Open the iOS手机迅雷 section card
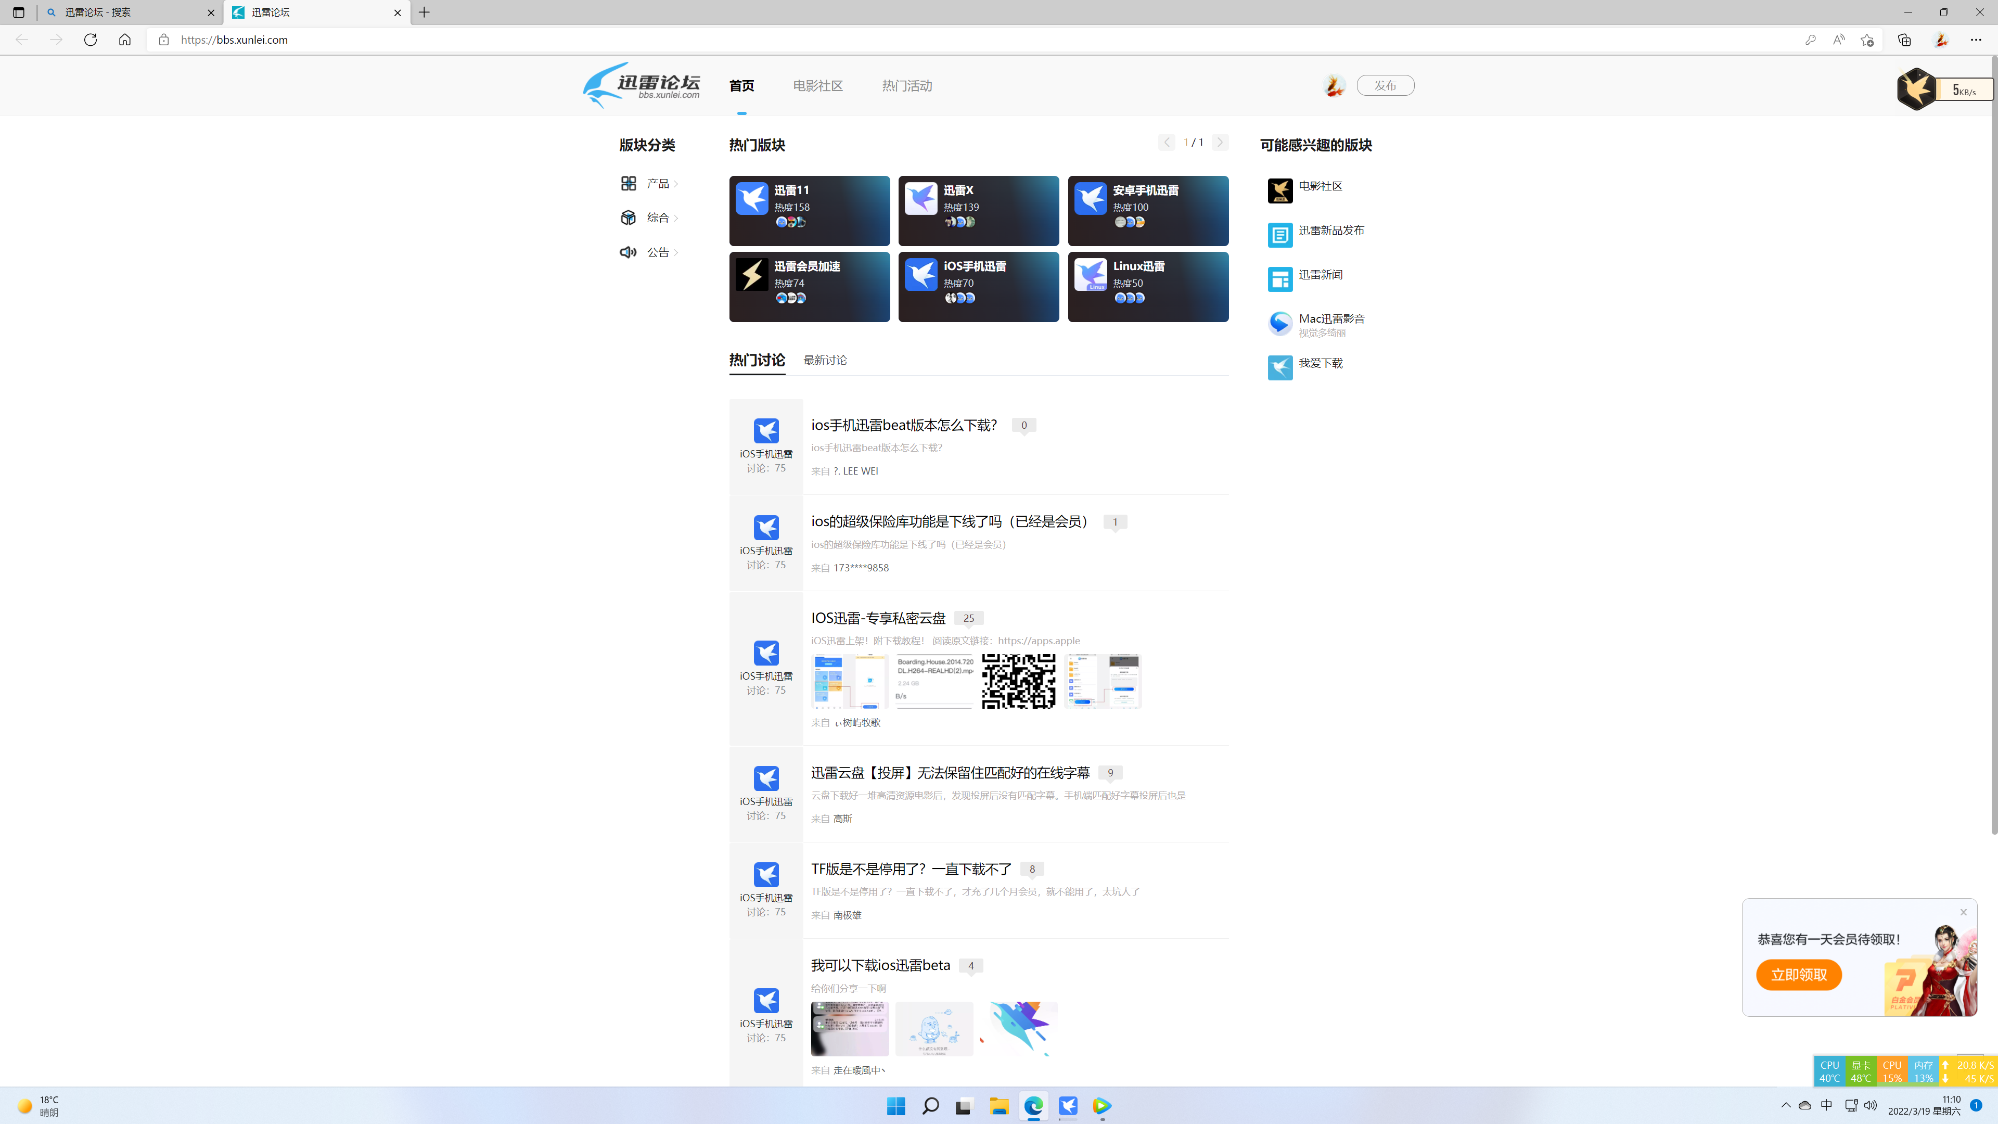The width and height of the screenshot is (1998, 1124). (x=978, y=286)
